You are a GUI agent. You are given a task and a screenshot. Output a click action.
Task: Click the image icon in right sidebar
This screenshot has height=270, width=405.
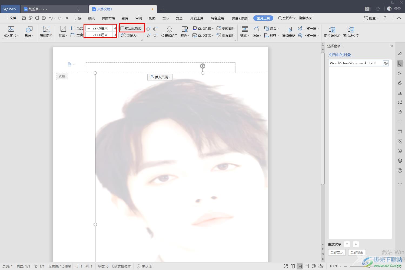(400, 141)
